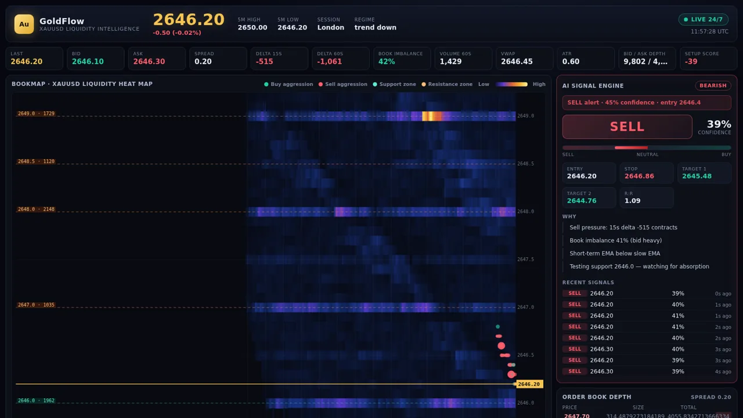This screenshot has height=418, width=743.
Task: Click the Sell aggression legend dot
Action: coord(320,84)
